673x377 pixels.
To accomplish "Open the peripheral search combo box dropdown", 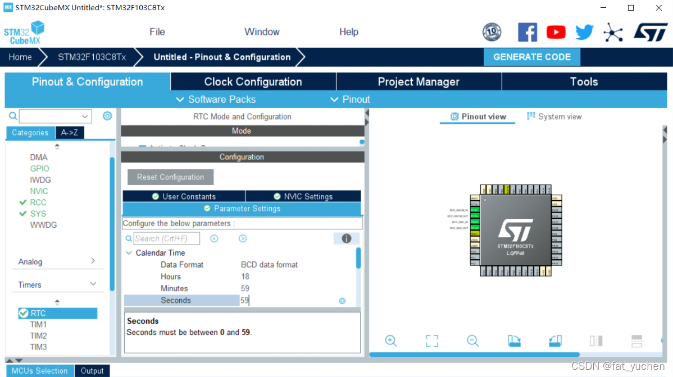I will [x=85, y=116].
